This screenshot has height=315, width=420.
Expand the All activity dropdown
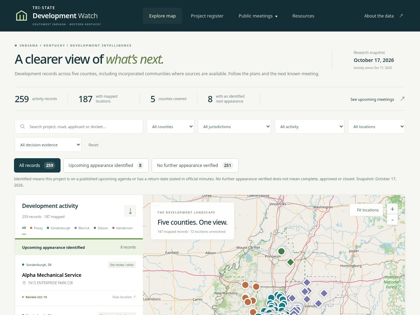309,126
